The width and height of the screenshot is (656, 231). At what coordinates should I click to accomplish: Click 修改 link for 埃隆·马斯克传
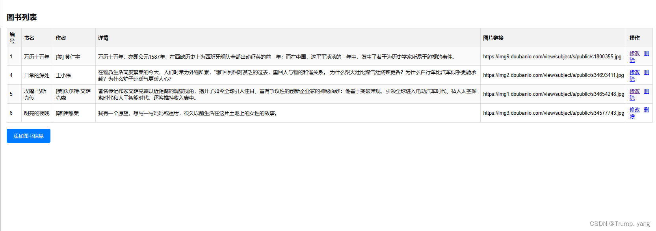[x=635, y=91]
